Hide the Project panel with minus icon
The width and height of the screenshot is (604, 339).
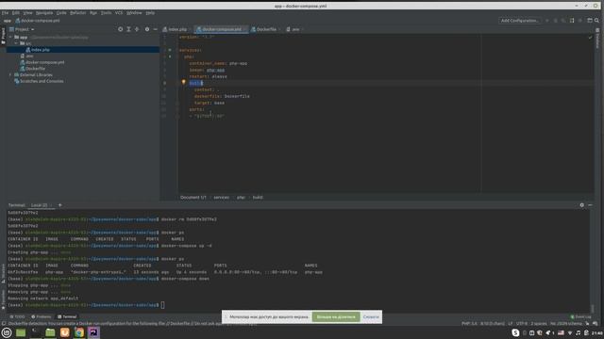pyautogui.click(x=155, y=29)
